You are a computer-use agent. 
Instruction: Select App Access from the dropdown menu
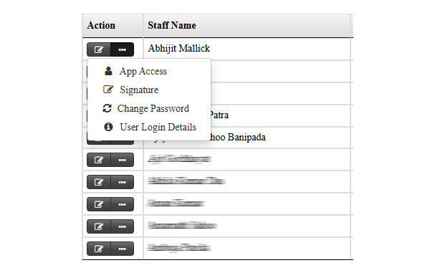[x=143, y=71]
